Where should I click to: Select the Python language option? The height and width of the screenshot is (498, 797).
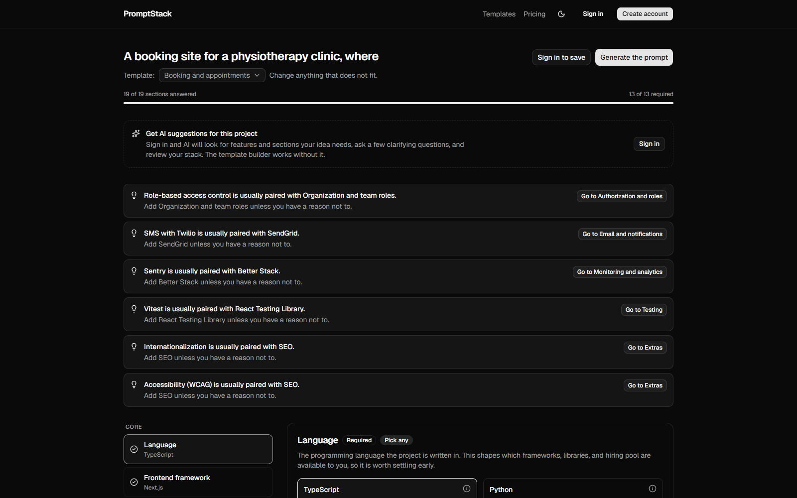pos(573,489)
